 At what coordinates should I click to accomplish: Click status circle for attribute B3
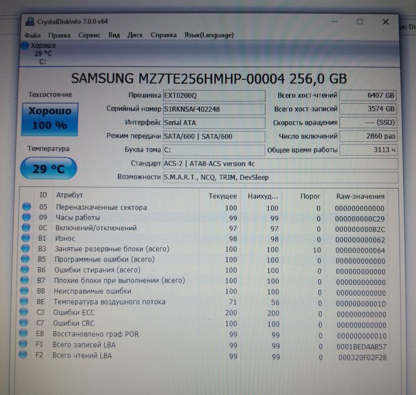(x=25, y=248)
